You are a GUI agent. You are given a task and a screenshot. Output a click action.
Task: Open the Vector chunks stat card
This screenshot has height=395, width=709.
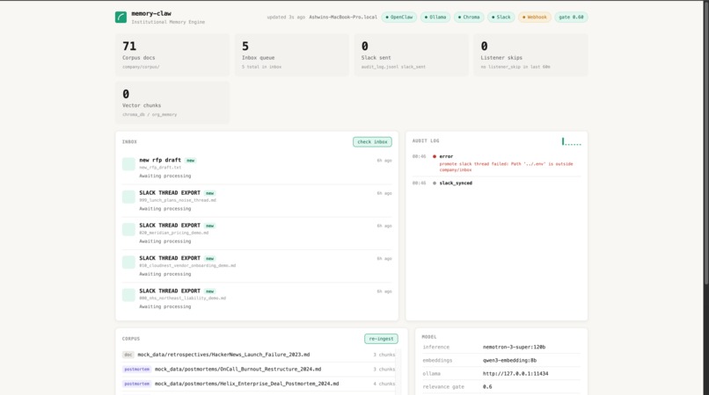point(172,103)
